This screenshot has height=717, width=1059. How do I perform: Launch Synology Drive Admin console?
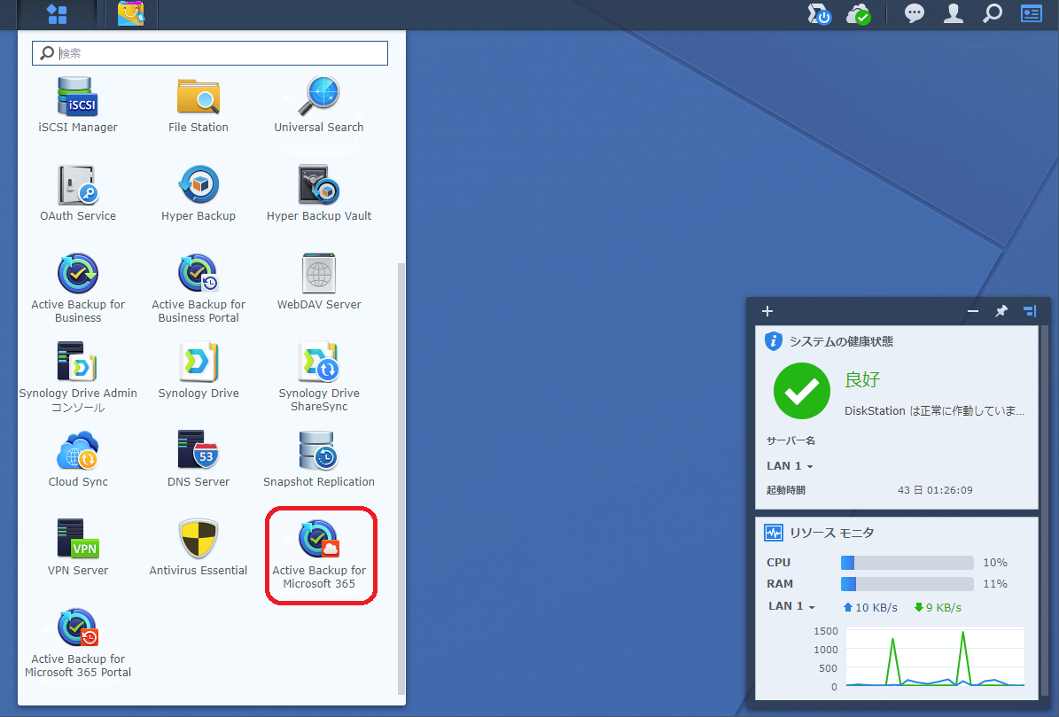pos(78,378)
